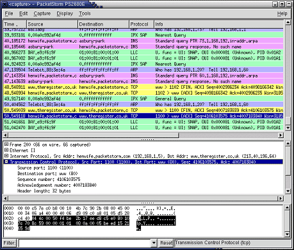Open the File menu
Screen dimensions: 294x250
(x=9, y=13)
